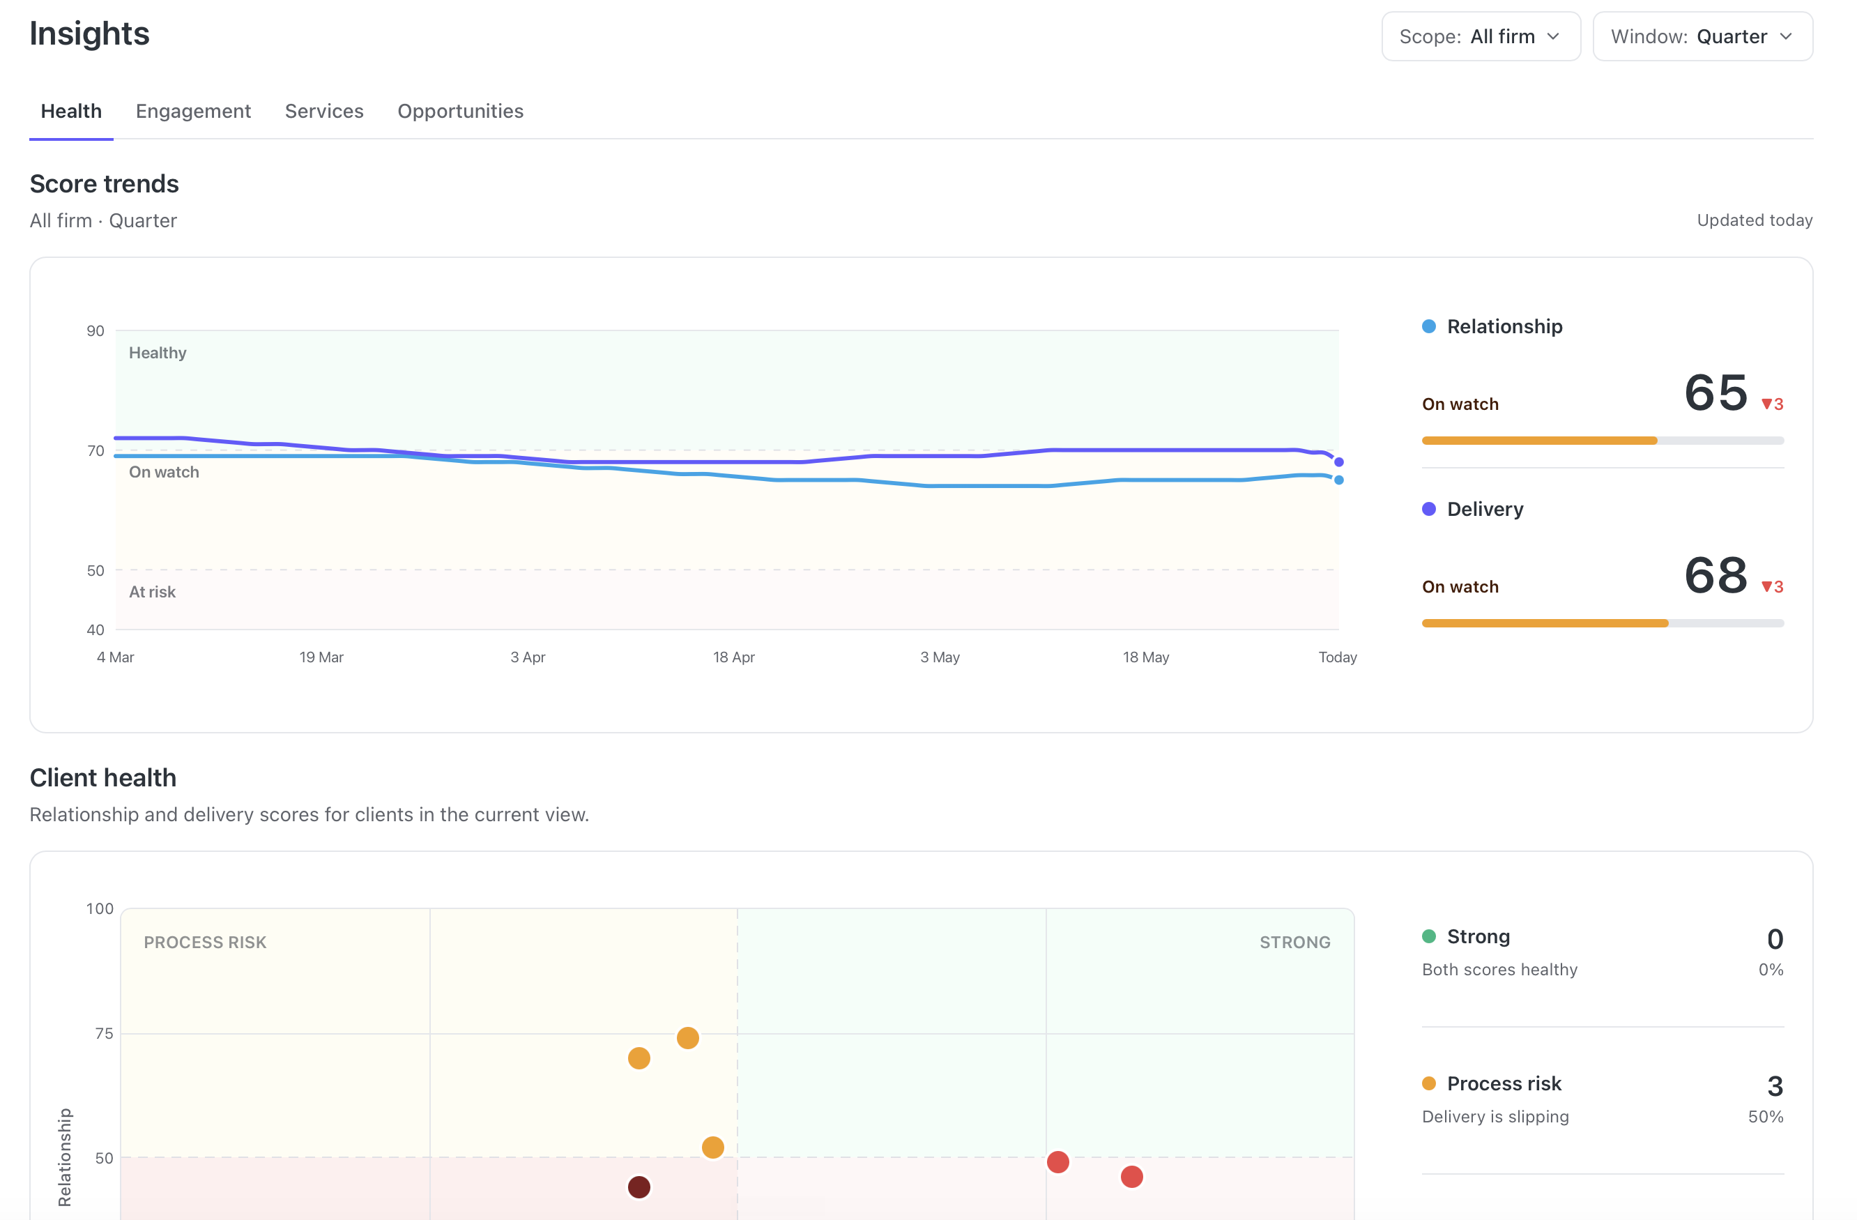Click the 'PROCESS RISK' quadrant label

[x=205, y=942]
